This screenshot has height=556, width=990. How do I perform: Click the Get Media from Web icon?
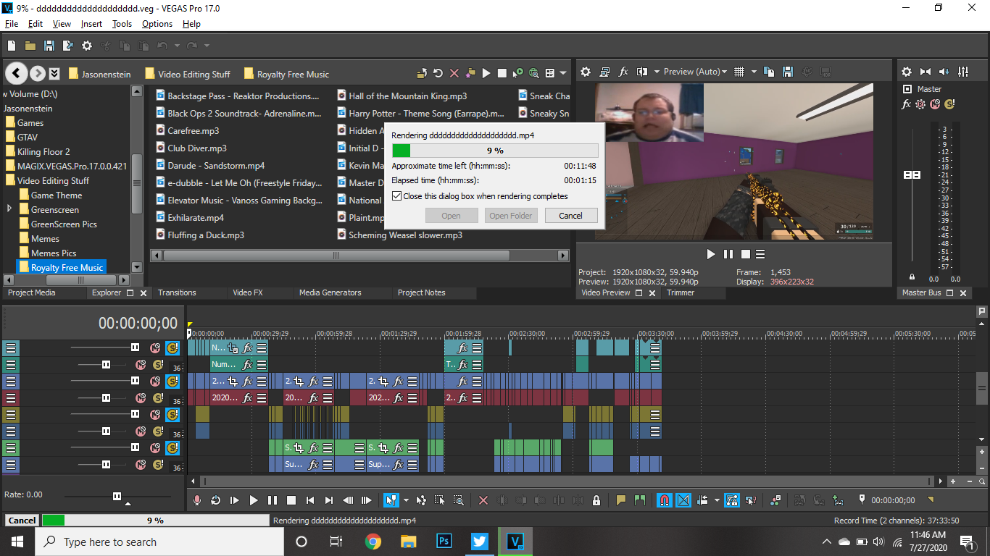click(534, 73)
